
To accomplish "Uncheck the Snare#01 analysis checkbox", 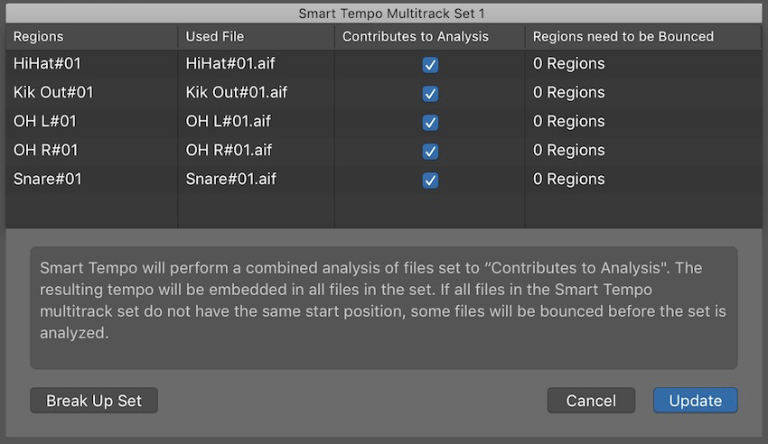I will coord(430,180).
